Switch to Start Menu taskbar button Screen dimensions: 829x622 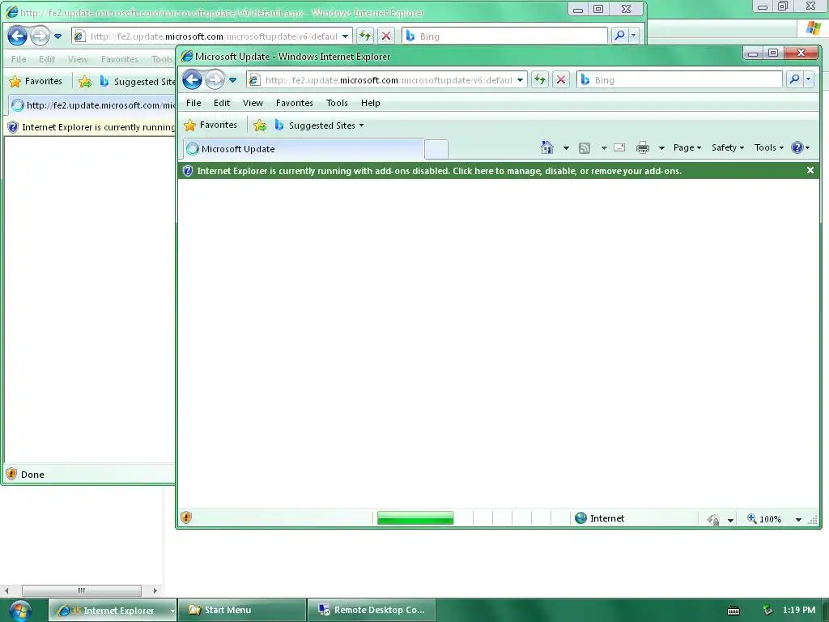[x=242, y=611]
